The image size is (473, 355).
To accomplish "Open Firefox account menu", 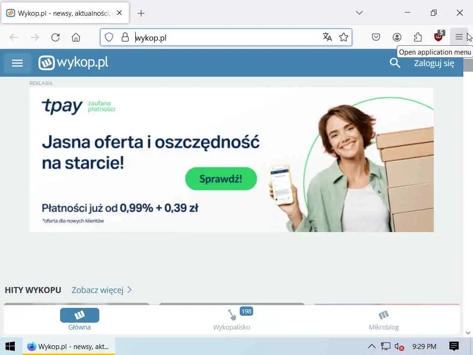I will click(x=397, y=37).
